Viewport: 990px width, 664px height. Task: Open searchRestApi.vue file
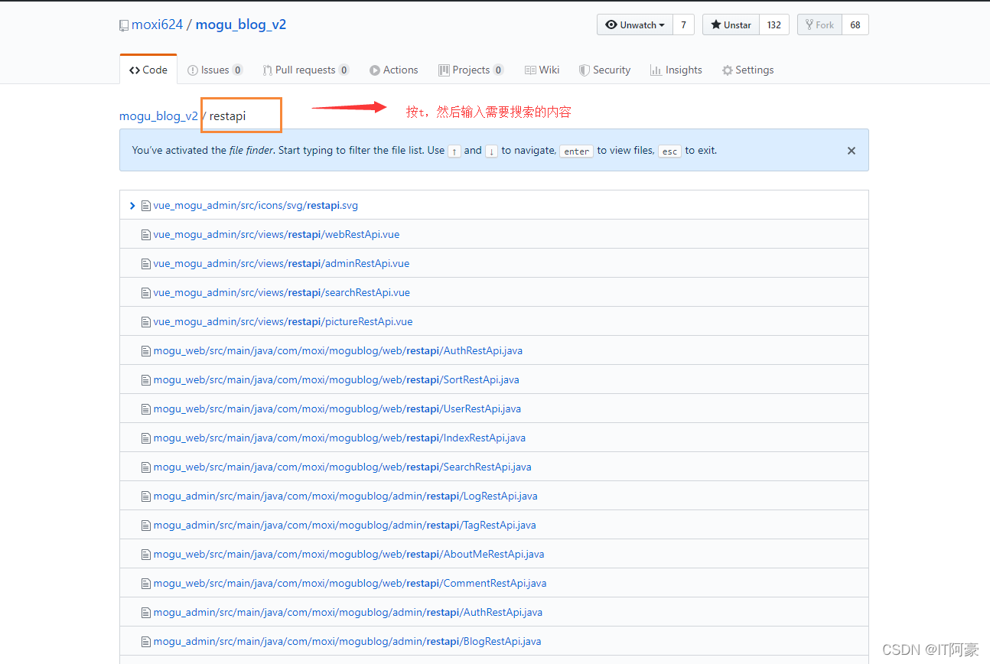[282, 292]
